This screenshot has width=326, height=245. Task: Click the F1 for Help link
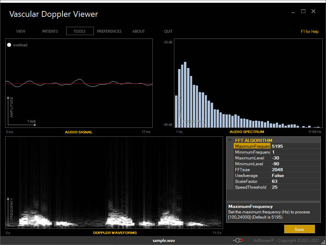click(310, 31)
